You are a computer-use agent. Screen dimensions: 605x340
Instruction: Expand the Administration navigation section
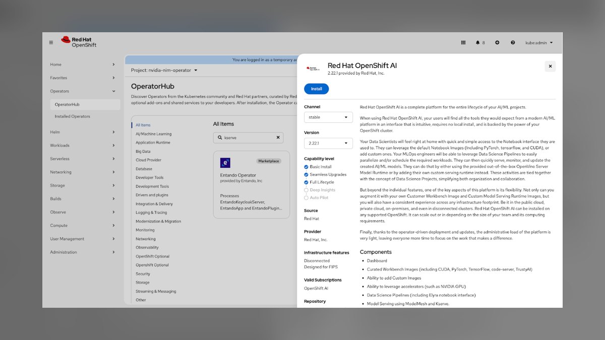[x=83, y=252]
